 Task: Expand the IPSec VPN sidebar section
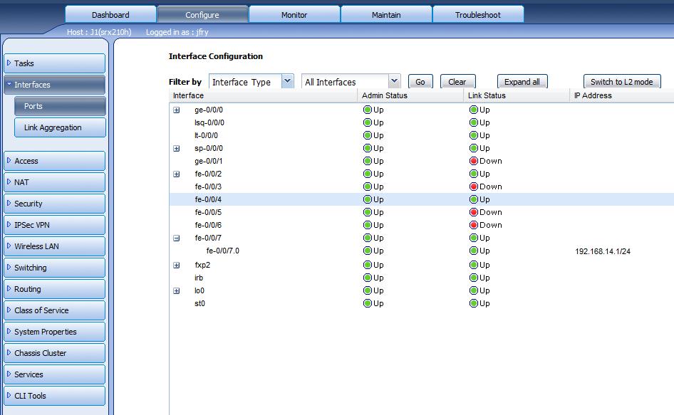tap(55, 225)
